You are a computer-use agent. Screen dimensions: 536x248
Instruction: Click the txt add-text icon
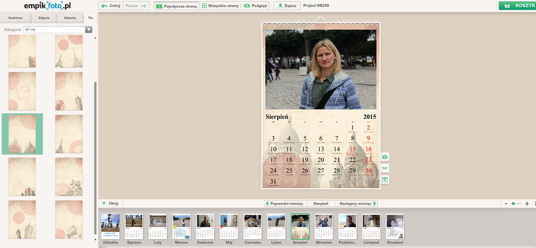click(x=385, y=168)
